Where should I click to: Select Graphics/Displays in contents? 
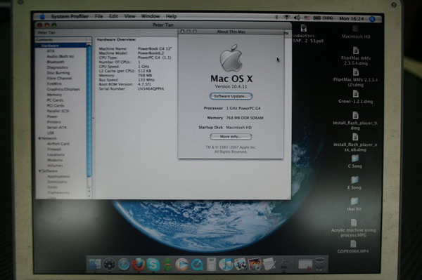(63, 89)
